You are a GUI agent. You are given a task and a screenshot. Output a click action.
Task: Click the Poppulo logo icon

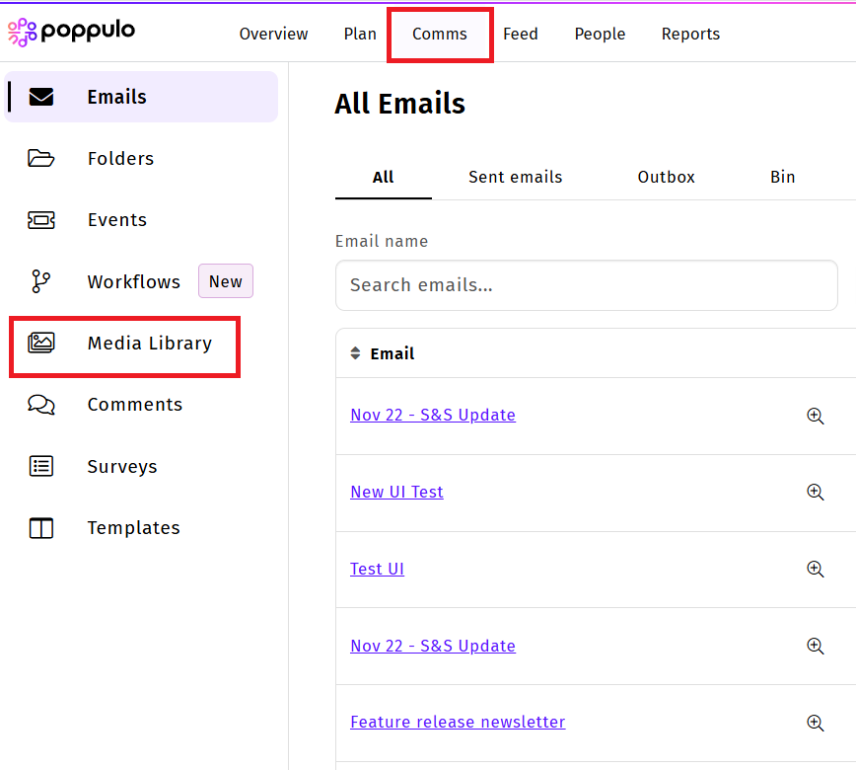[23, 33]
